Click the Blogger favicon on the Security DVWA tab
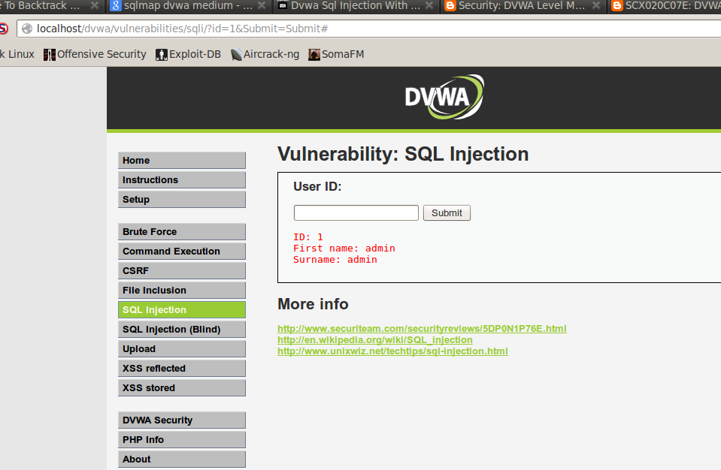This screenshot has width=721, height=470. pos(450,6)
